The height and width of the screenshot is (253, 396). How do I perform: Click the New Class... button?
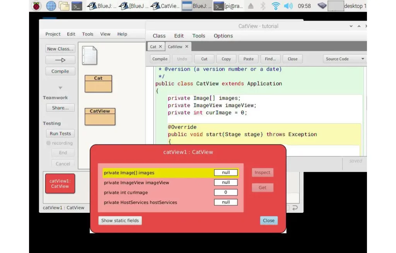[60, 49]
